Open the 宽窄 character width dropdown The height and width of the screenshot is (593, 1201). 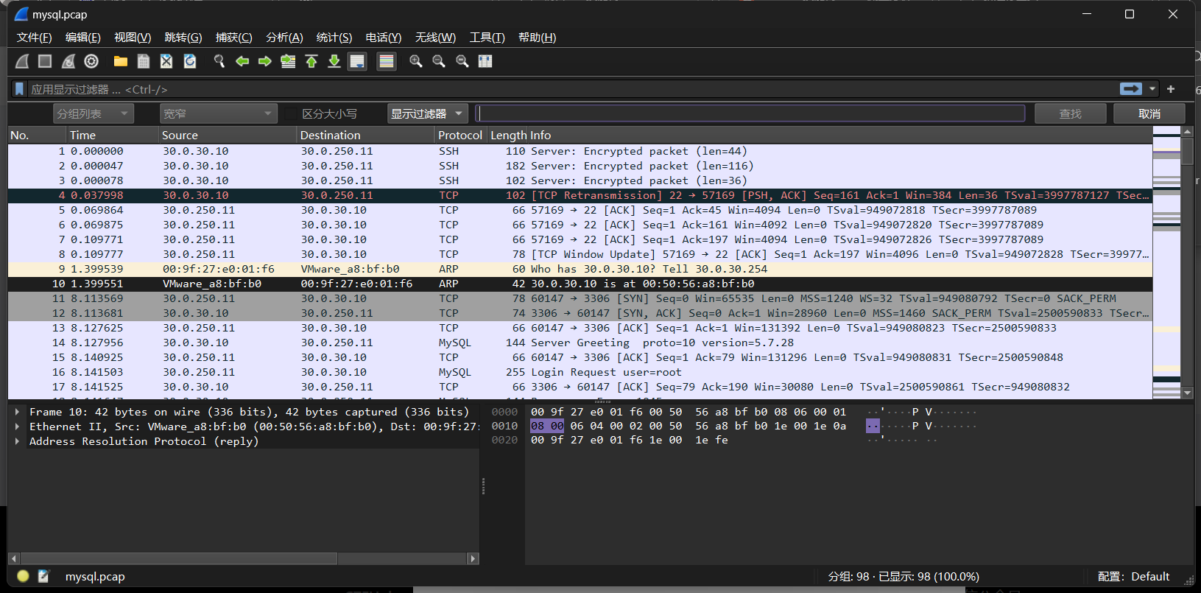(218, 113)
